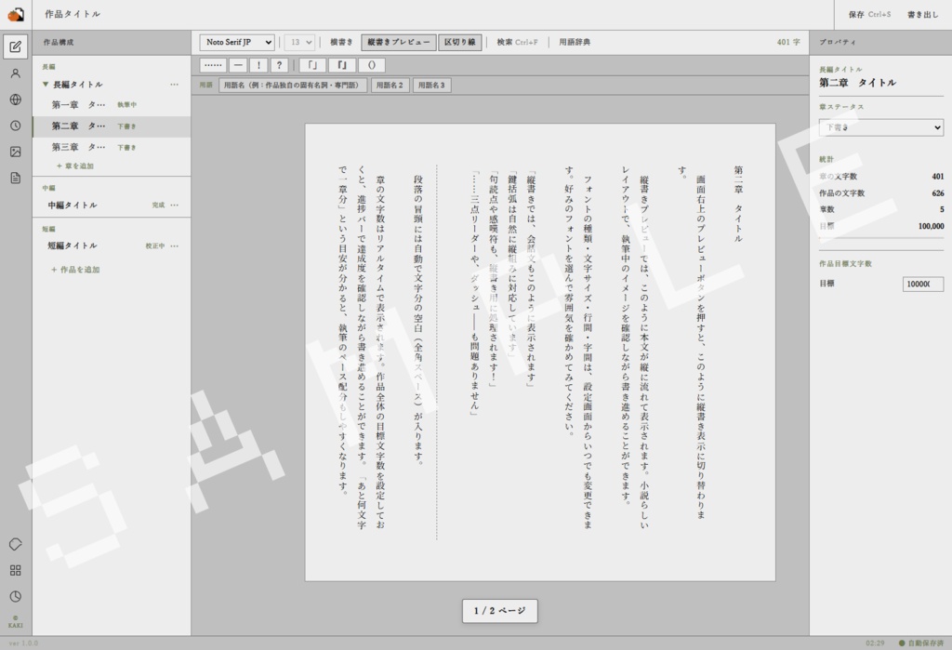
Task: Open 検索 search
Action: tap(517, 42)
